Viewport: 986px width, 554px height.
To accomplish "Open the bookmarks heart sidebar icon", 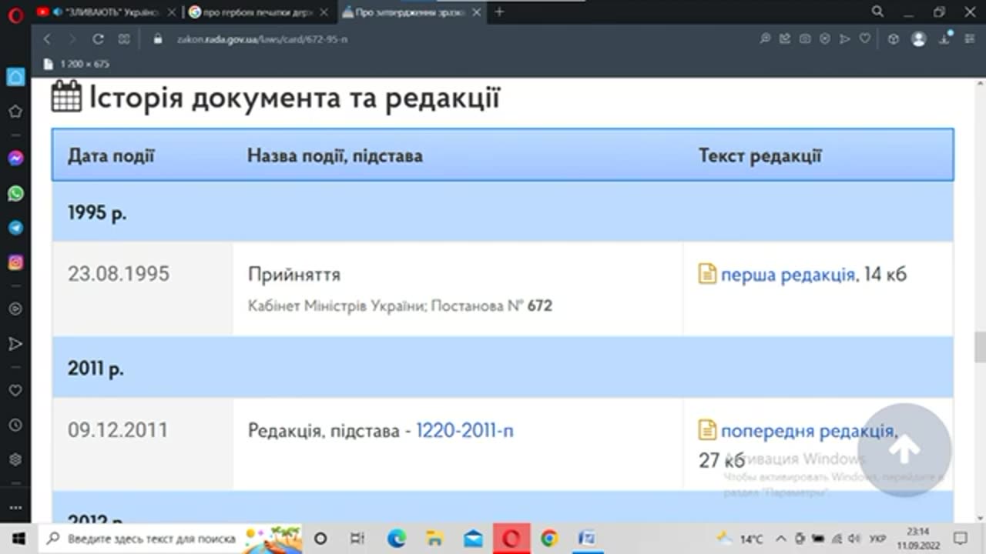I will pyautogui.click(x=15, y=390).
